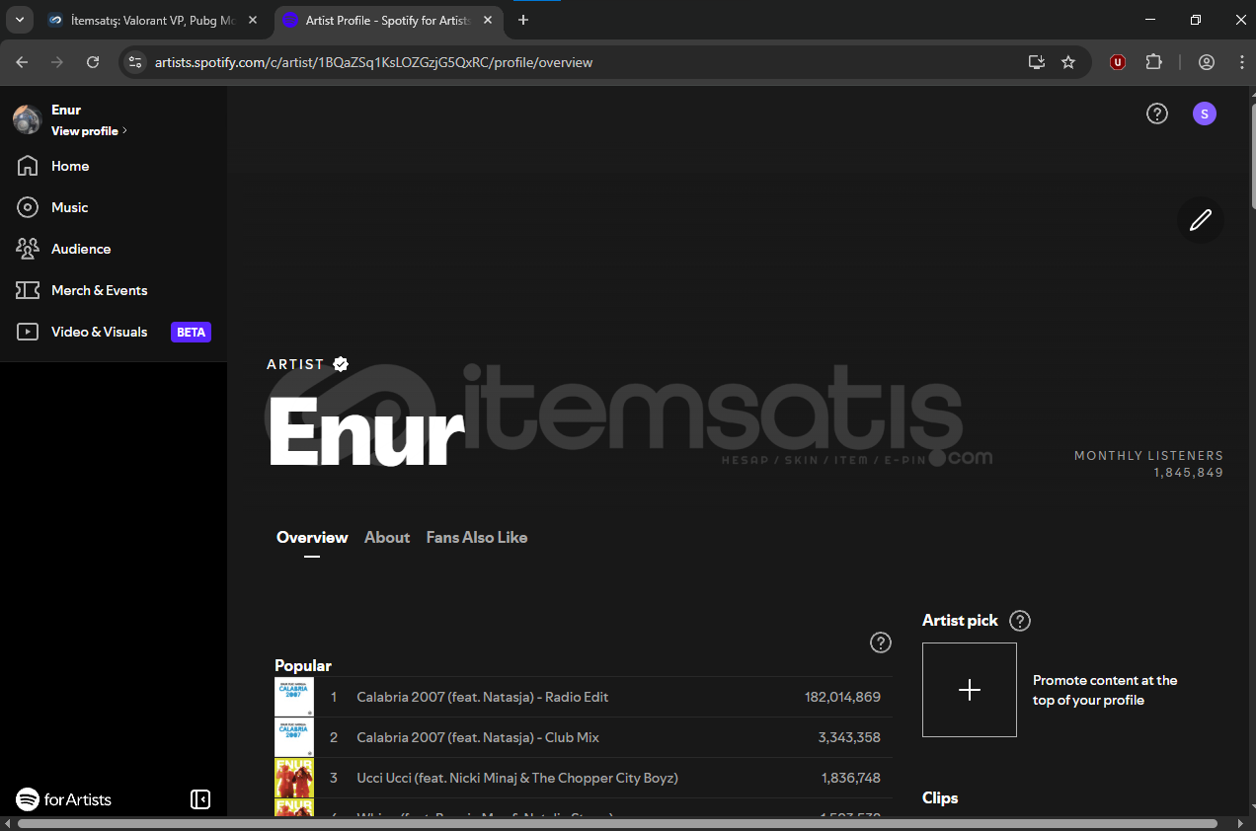
Task: Add an Artist pick with plus box
Action: pos(969,690)
